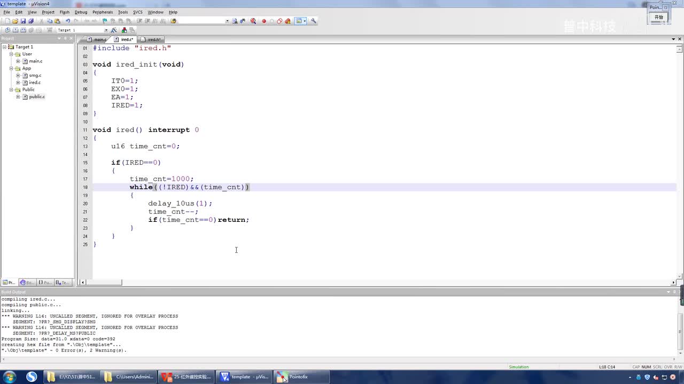Open the Debug menu
Image resolution: width=684 pixels, height=384 pixels.
click(x=81, y=12)
